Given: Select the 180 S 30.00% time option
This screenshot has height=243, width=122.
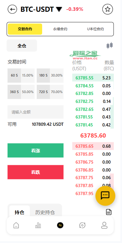Looking at the screenshot, I should click(x=50, y=76).
